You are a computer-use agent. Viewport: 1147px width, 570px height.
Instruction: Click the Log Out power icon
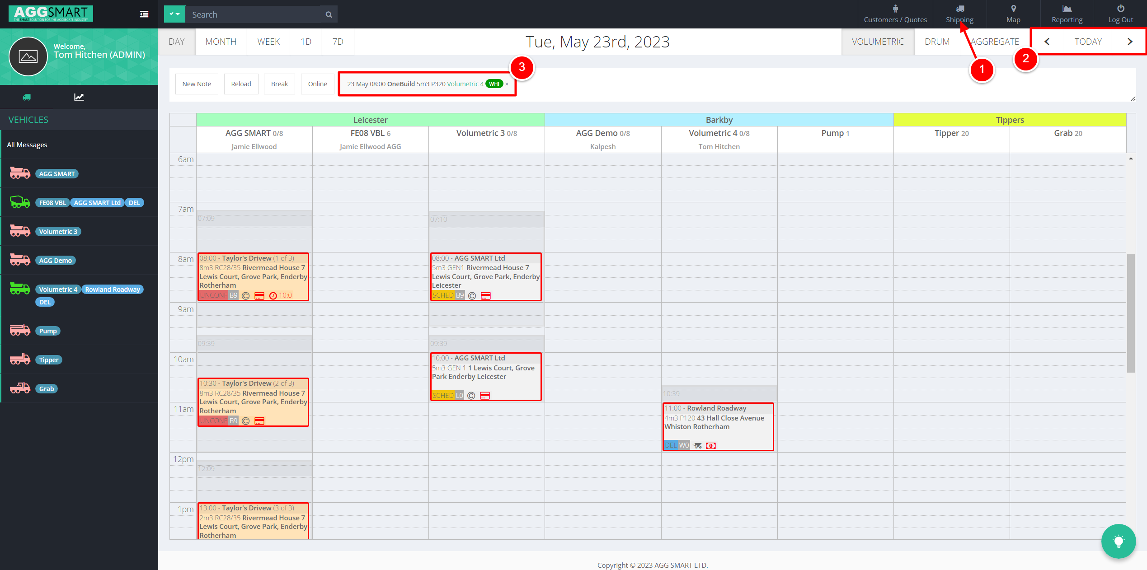1120,9
